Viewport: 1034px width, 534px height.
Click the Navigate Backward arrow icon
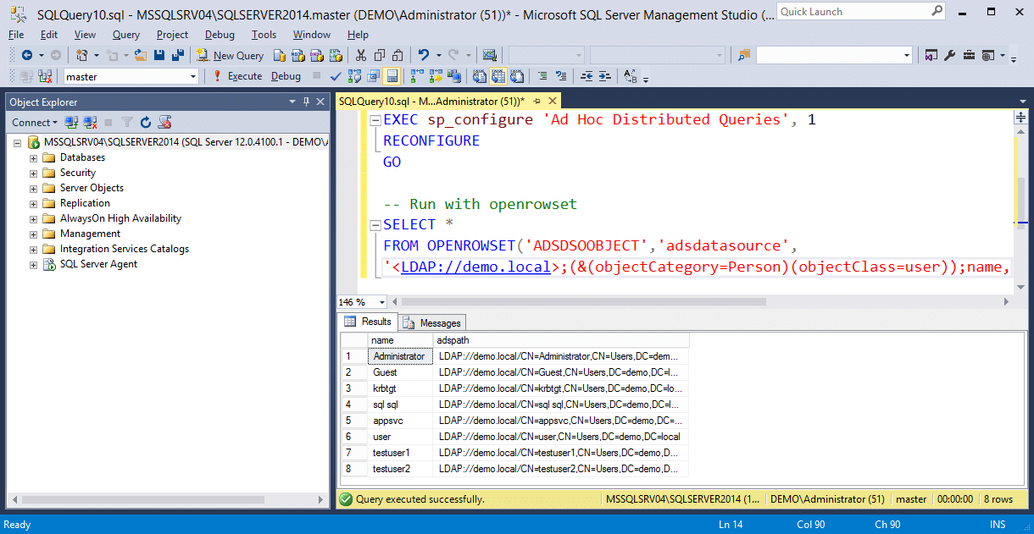pyautogui.click(x=27, y=55)
